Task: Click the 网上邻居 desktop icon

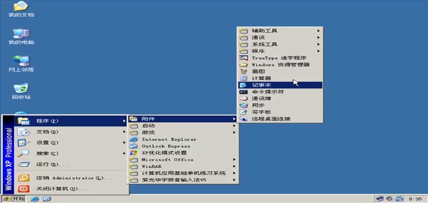Action: point(21,64)
